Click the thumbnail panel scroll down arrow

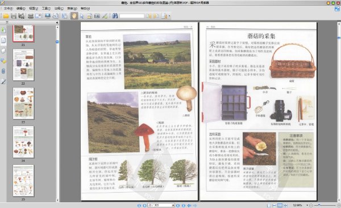57,200
